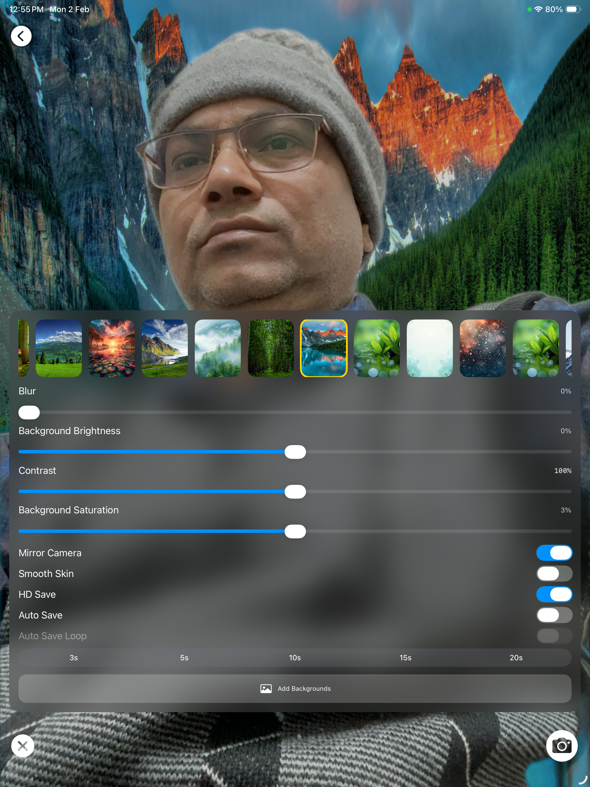Click the Blur slider handle
Image resolution: width=590 pixels, height=787 pixels.
[x=29, y=412]
